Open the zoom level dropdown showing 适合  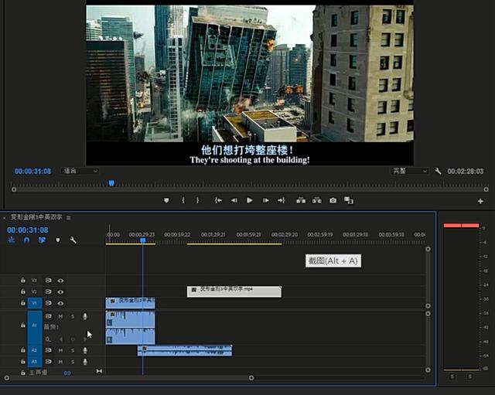click(80, 171)
